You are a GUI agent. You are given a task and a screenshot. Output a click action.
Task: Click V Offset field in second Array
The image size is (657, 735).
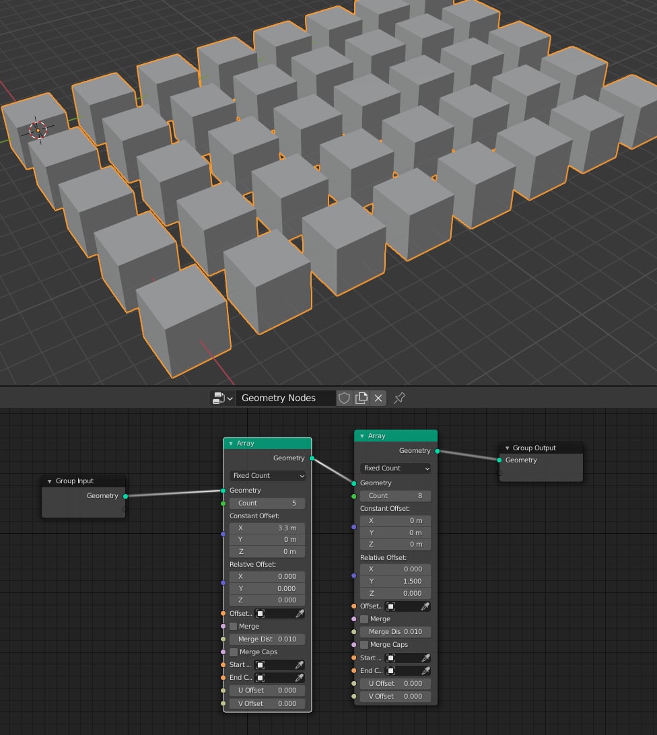395,696
